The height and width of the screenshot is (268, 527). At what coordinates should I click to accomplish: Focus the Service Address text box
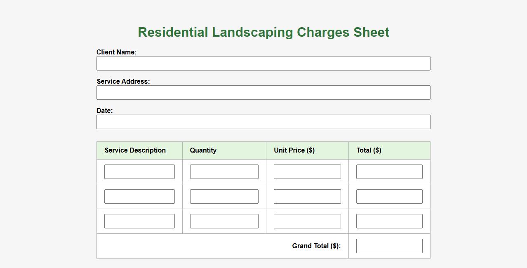(x=263, y=93)
